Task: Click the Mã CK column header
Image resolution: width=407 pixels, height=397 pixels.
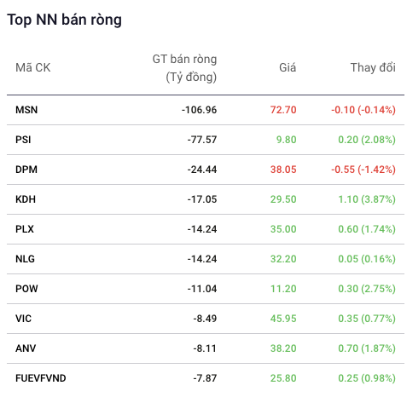Action: coord(33,67)
